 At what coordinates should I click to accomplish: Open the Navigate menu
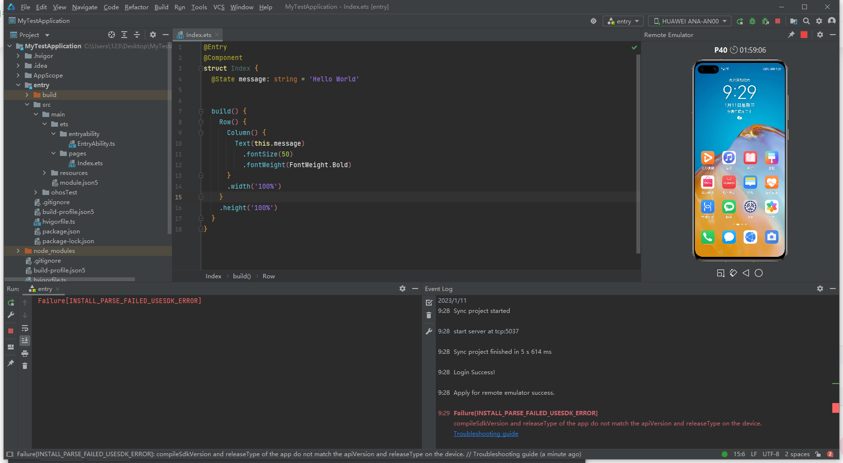(x=85, y=7)
